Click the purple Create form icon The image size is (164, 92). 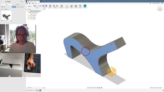click(46, 6)
